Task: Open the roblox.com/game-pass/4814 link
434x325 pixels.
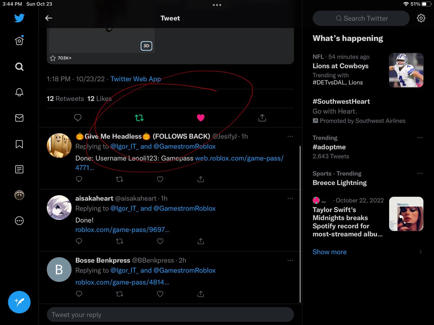Action: point(122,282)
